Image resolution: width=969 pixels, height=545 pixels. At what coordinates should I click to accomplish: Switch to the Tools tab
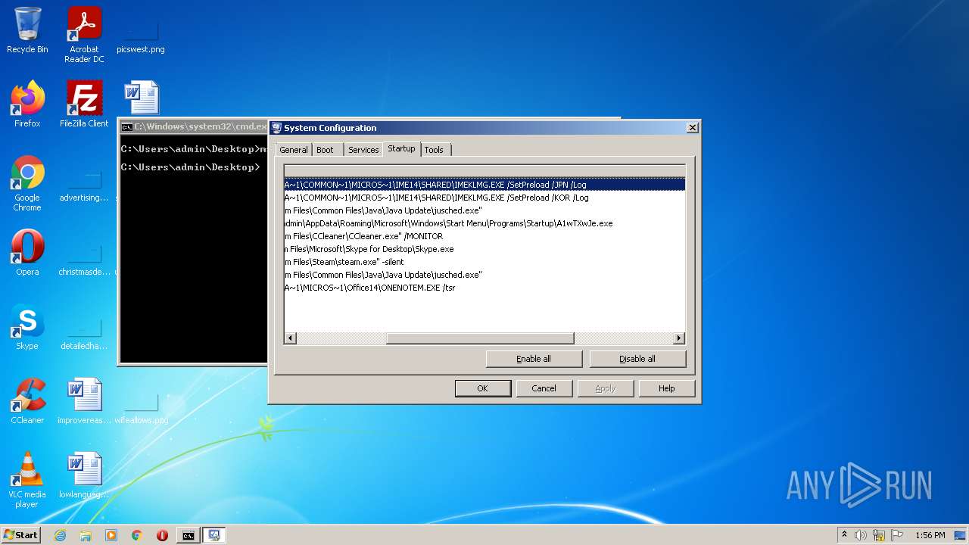click(434, 150)
